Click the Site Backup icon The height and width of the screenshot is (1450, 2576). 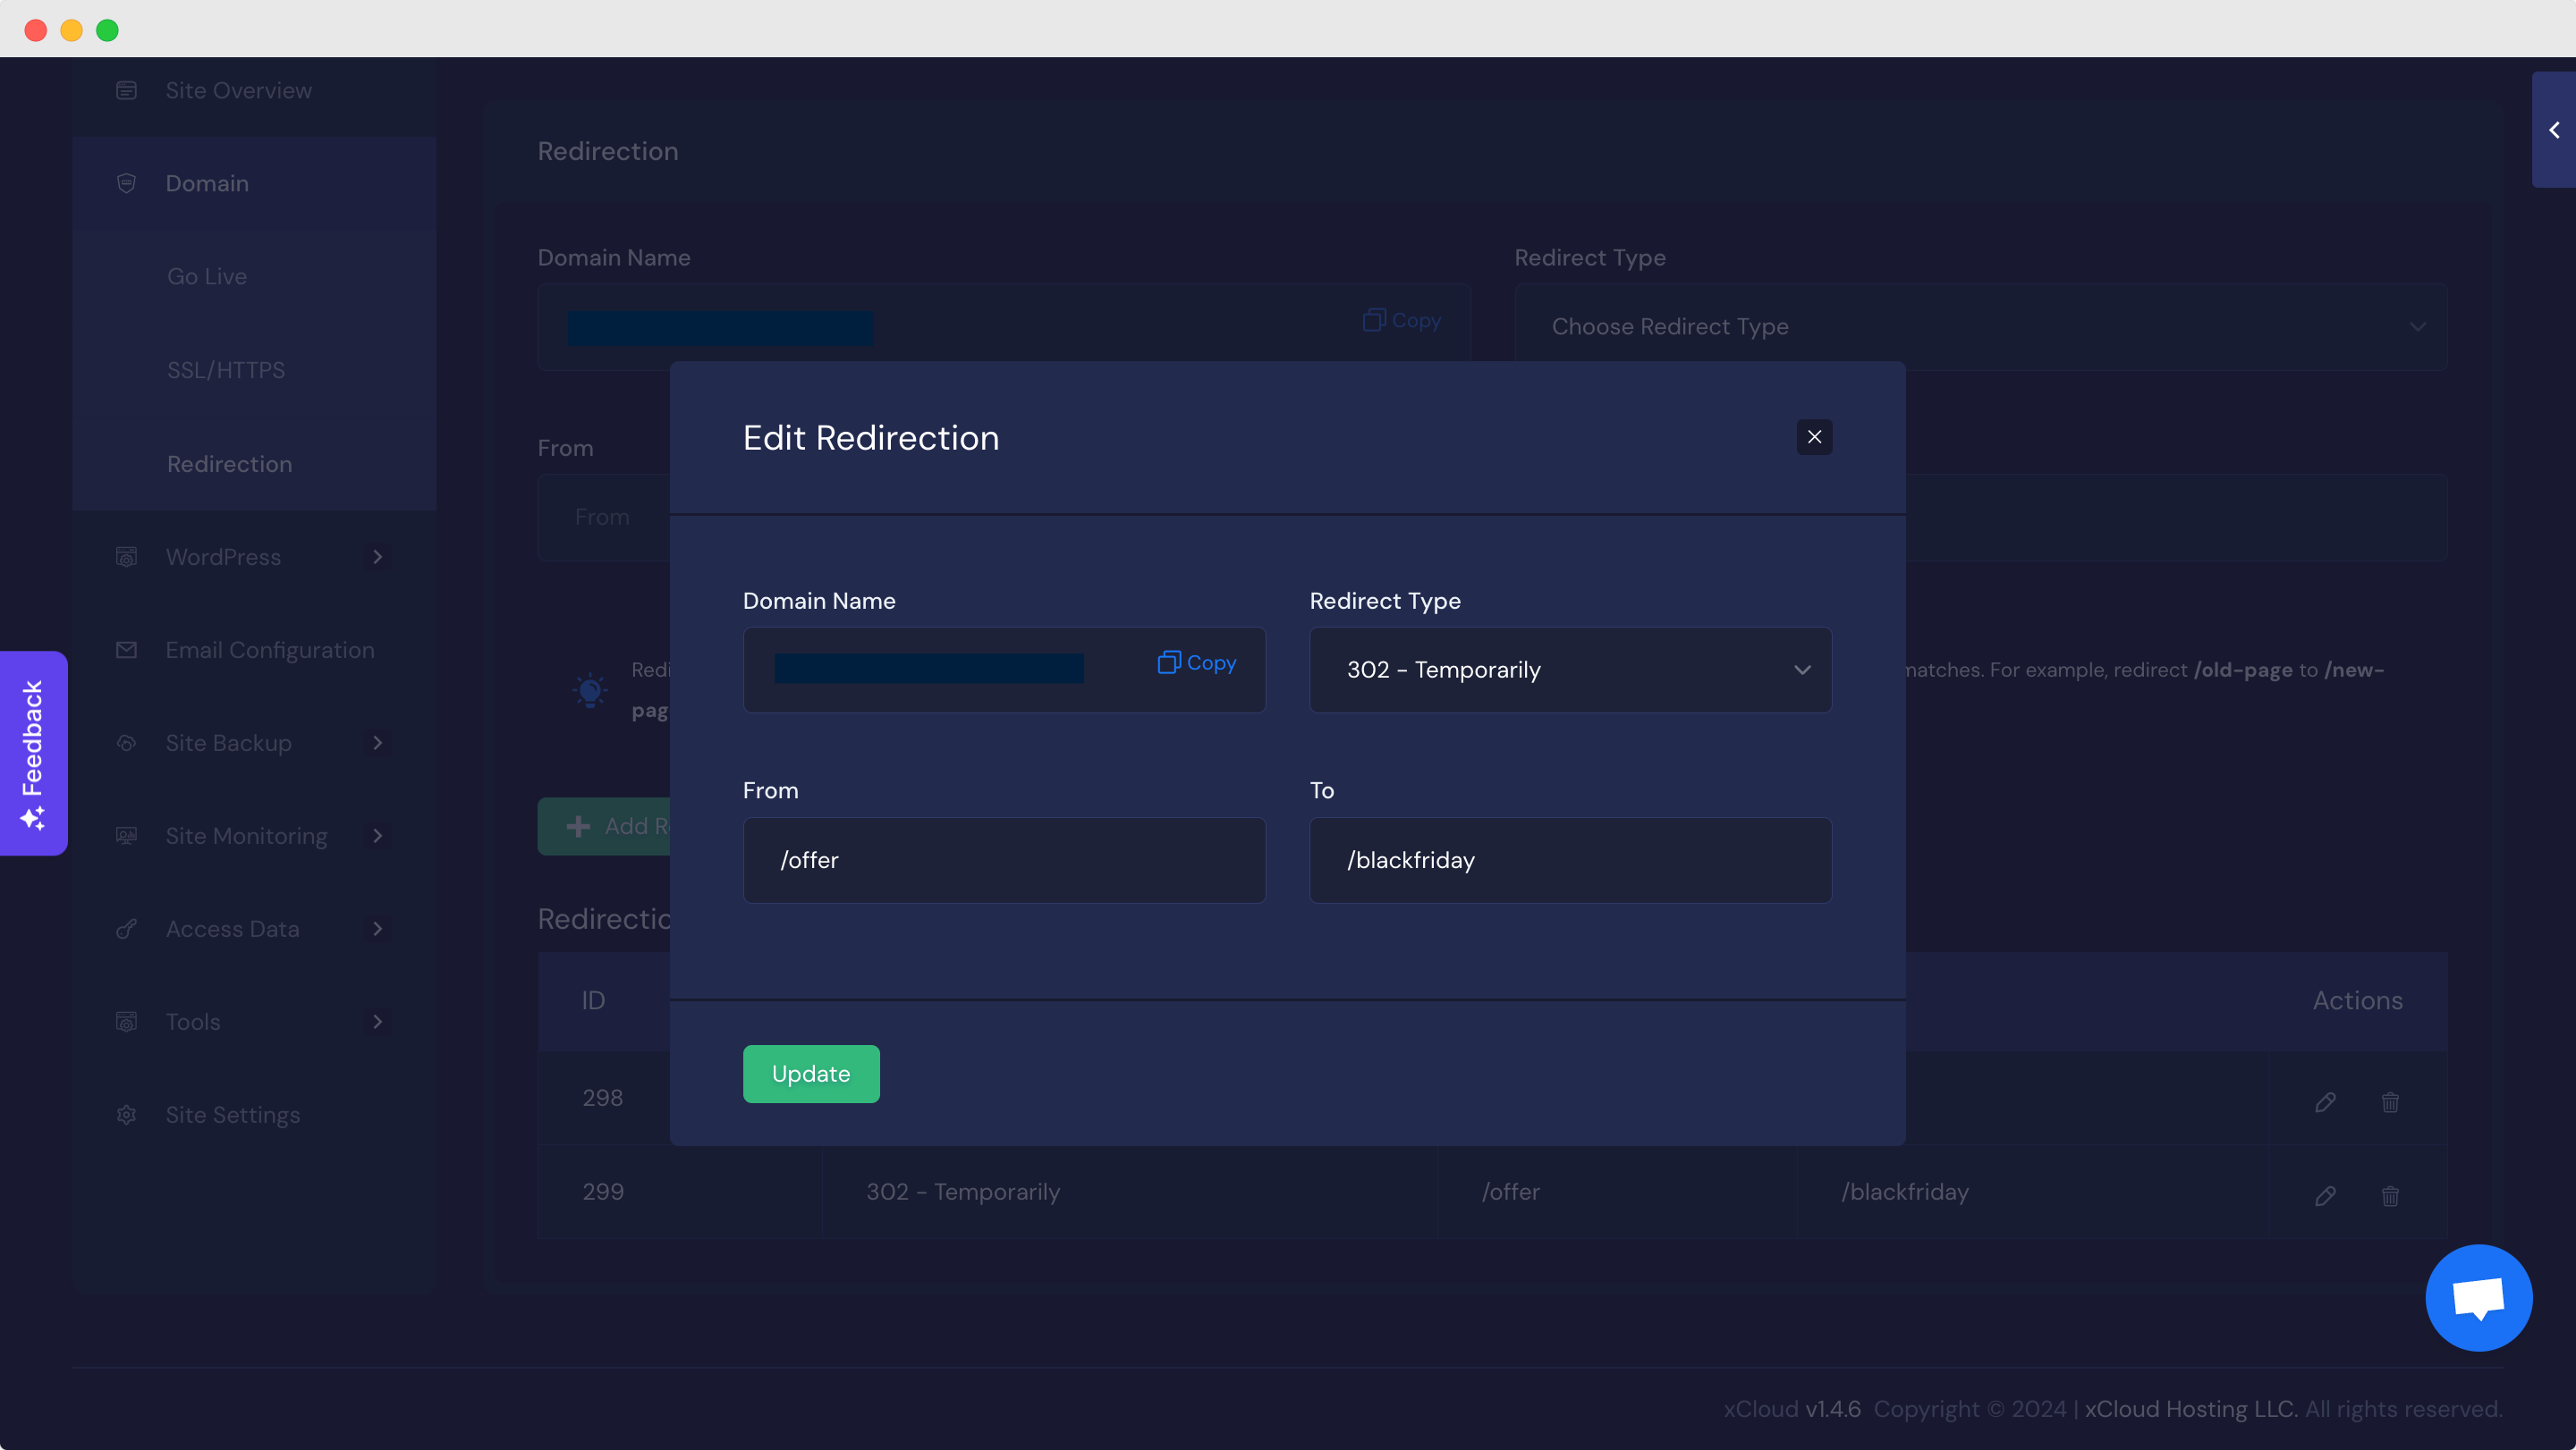tap(127, 743)
